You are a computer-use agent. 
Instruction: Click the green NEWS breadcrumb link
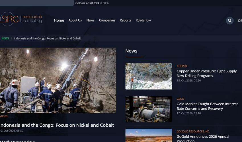coord(5,38)
